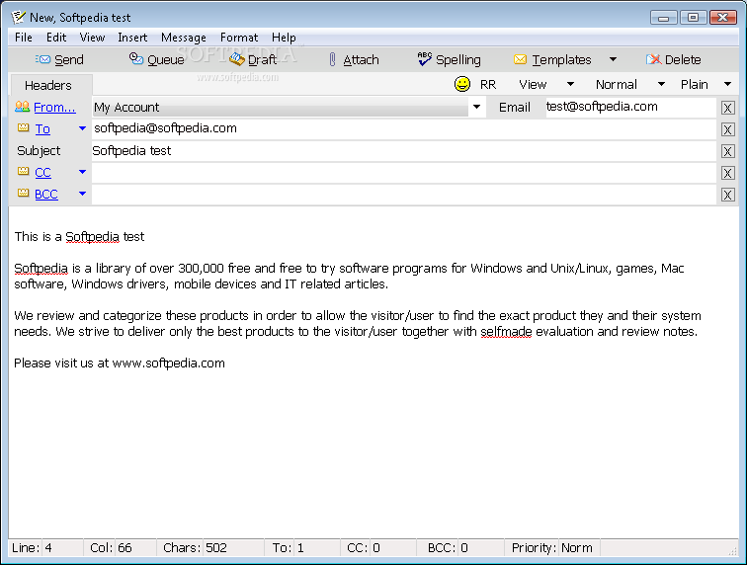Open the Normal priority dropdown arrow

[x=661, y=84]
